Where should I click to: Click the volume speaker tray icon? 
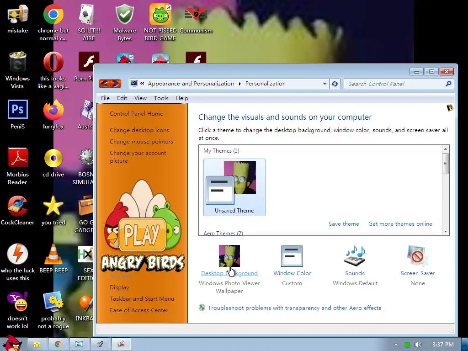[x=418, y=345]
